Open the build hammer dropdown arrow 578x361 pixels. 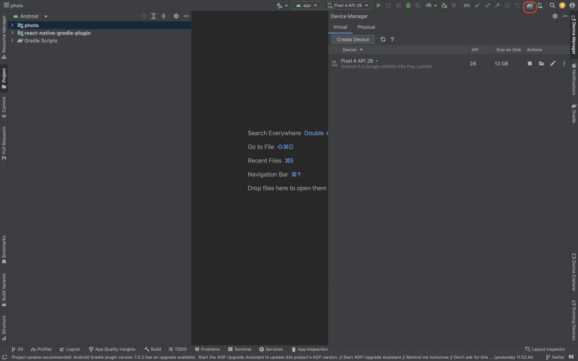[286, 6]
